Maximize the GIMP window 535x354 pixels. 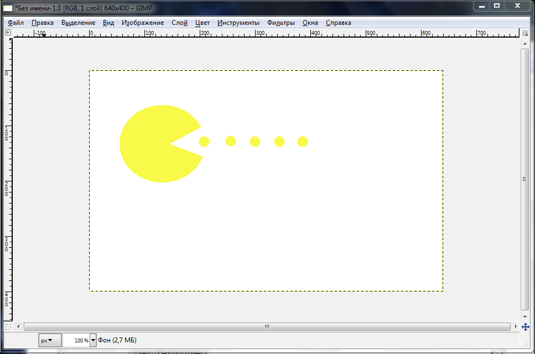pos(497,6)
